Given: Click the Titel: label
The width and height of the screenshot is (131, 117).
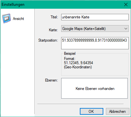Looking at the screenshot, I should tap(54, 17).
